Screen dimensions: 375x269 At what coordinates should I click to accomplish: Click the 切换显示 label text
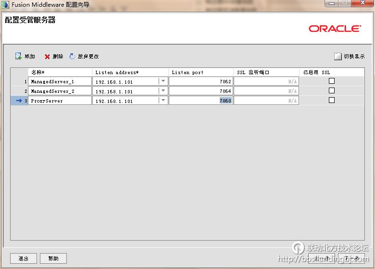pyautogui.click(x=354, y=56)
